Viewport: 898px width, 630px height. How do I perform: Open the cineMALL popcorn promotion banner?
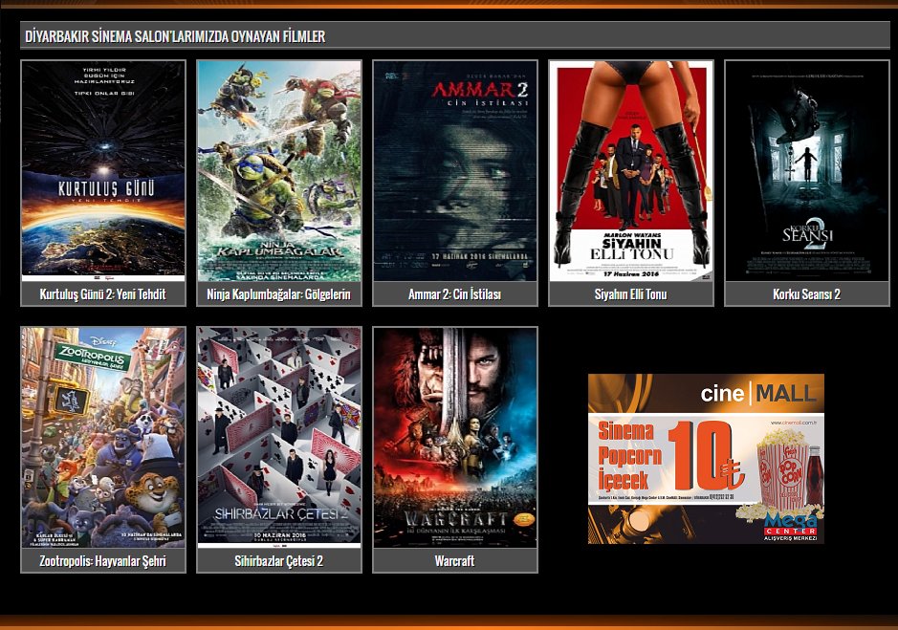tap(706, 459)
